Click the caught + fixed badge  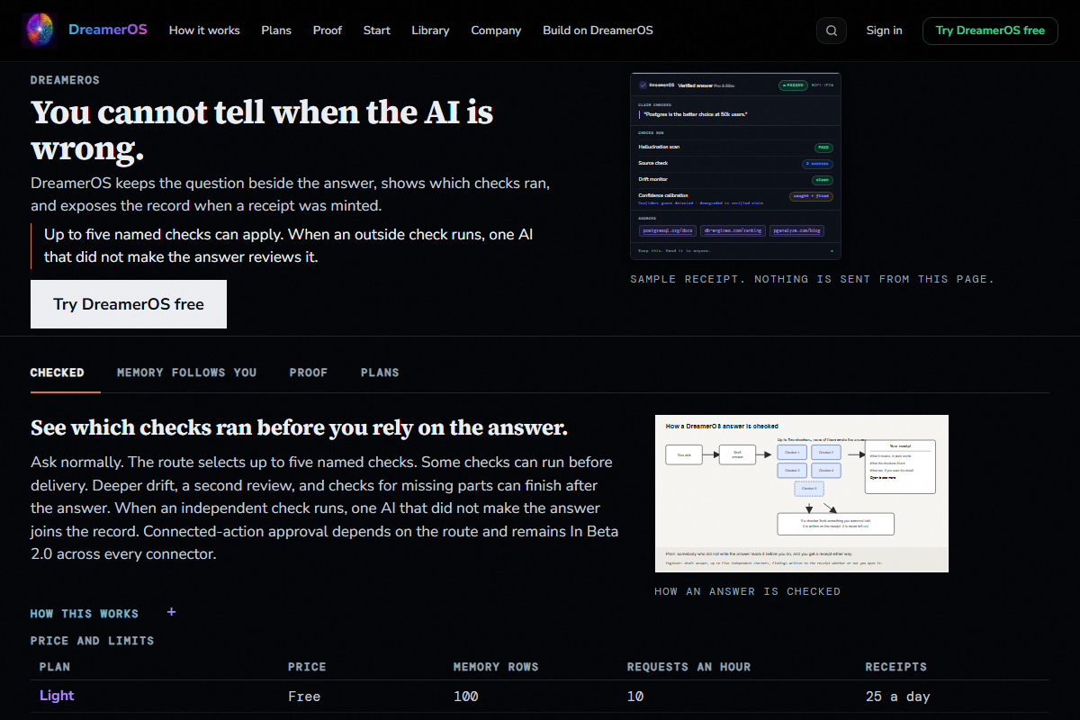click(x=811, y=196)
